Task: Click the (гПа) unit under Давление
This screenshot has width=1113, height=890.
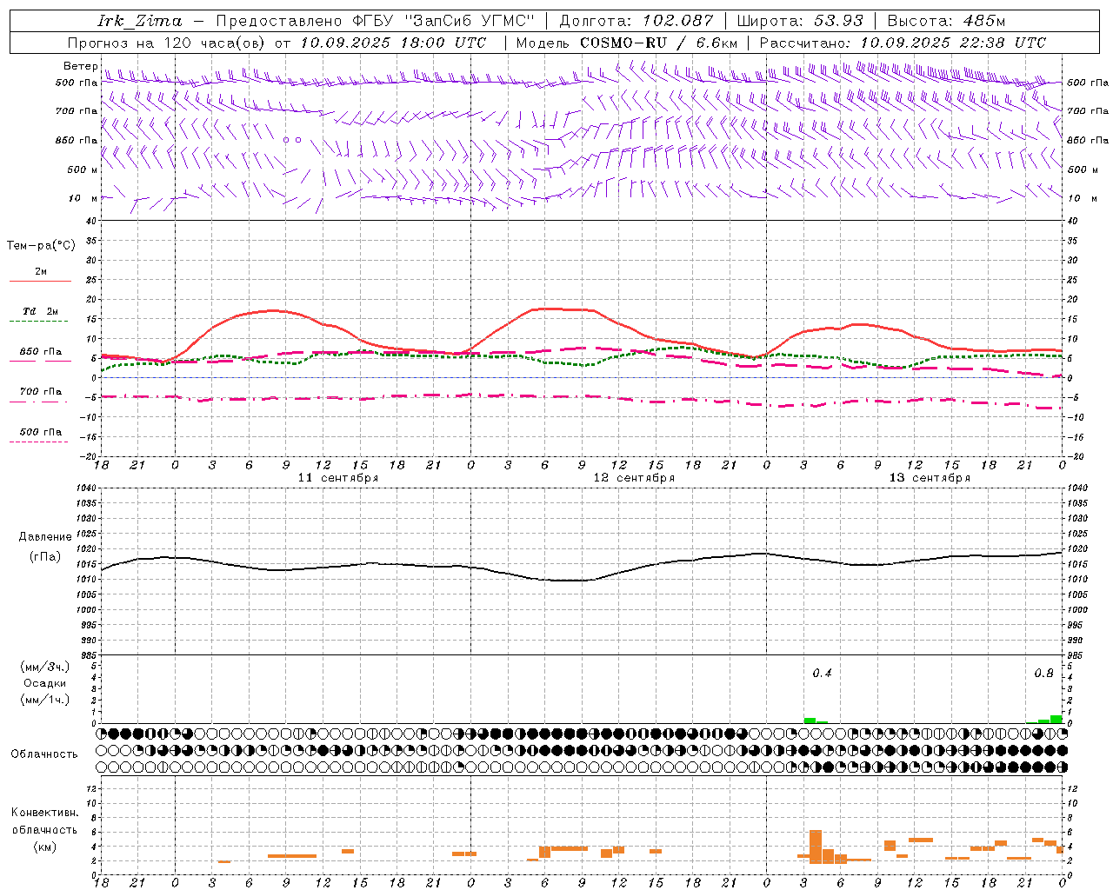Action: point(45,557)
